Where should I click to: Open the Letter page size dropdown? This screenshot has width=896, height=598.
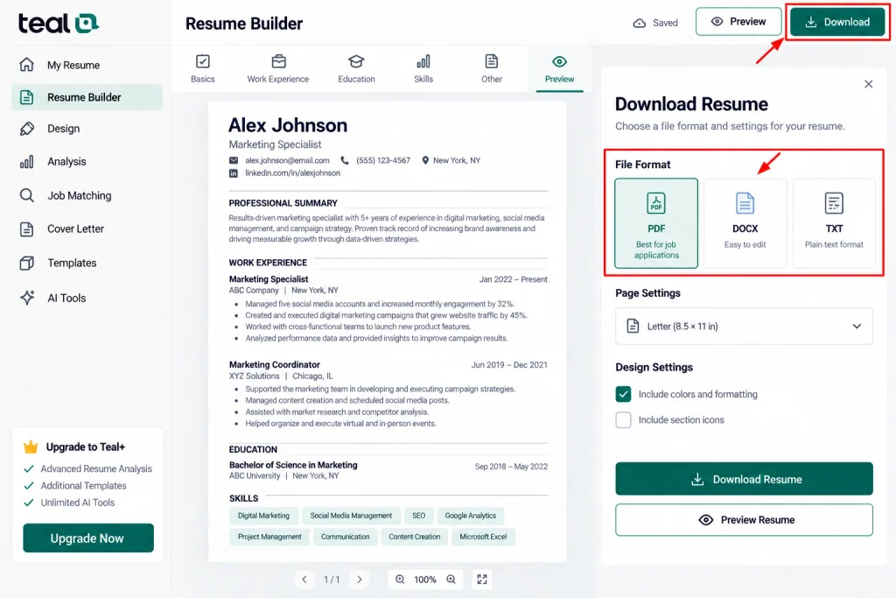click(x=744, y=326)
